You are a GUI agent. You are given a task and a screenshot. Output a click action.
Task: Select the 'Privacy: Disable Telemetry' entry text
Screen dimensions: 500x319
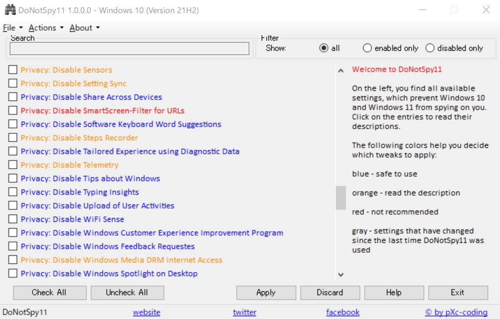click(x=69, y=165)
